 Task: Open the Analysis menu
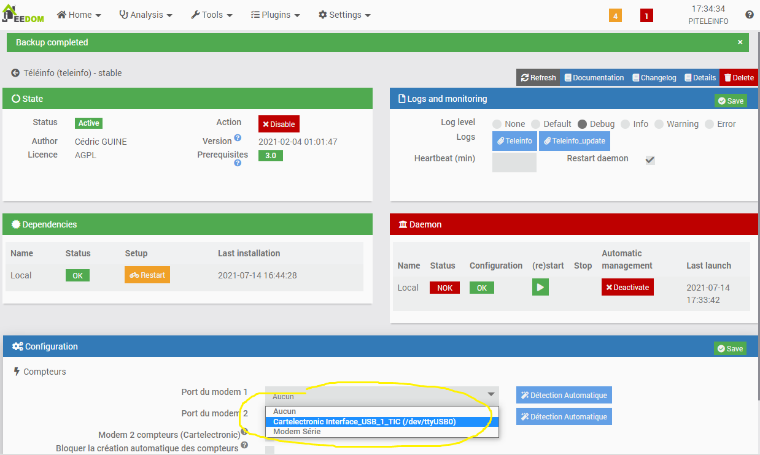pos(145,15)
